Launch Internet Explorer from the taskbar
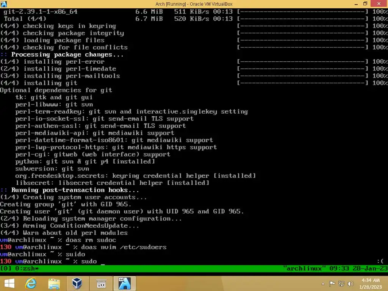 point(31,283)
